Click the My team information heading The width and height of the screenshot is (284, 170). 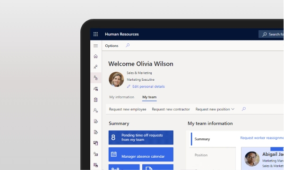(210, 123)
